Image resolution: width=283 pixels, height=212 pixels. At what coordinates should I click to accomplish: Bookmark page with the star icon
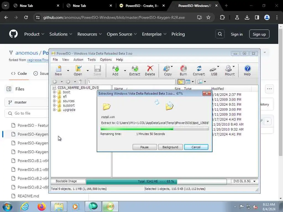(x=208, y=17)
